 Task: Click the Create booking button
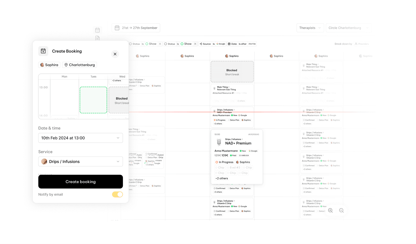pyautogui.click(x=81, y=182)
